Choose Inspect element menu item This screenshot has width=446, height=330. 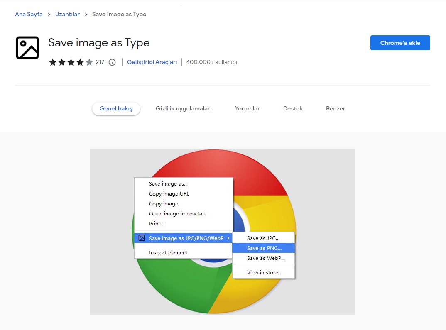click(184, 253)
